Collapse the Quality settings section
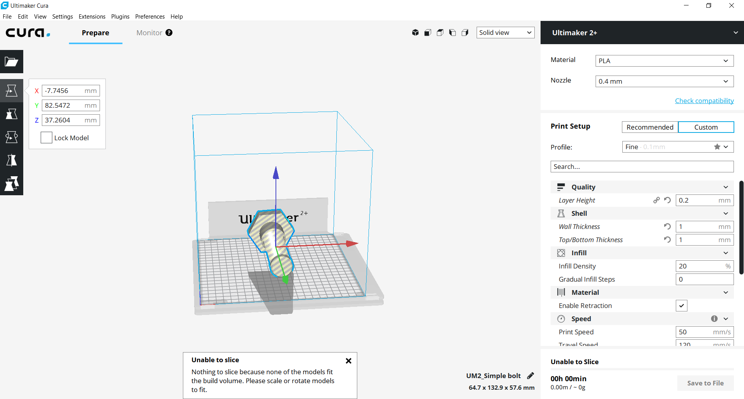 pyautogui.click(x=726, y=187)
